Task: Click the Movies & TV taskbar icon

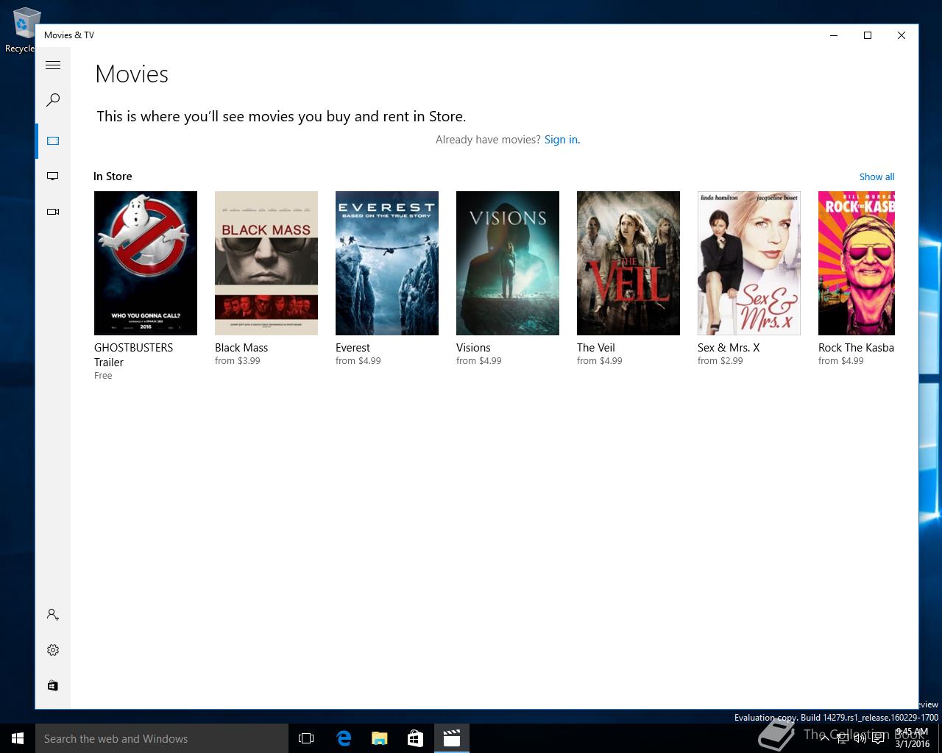Action: [452, 738]
